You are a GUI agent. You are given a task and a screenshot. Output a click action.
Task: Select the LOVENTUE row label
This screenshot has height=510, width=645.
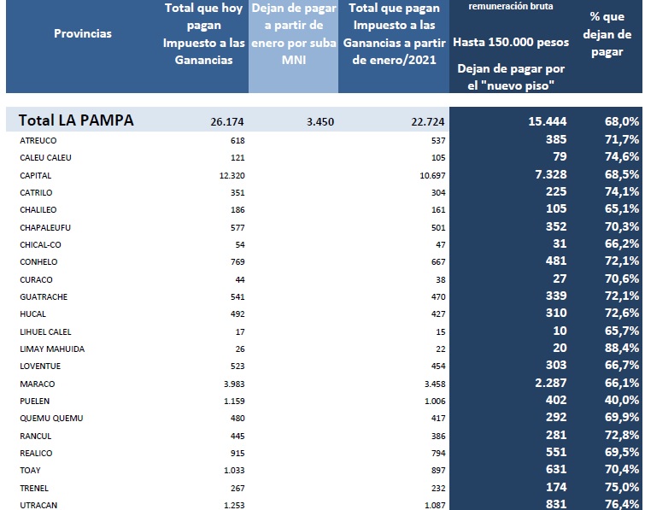pos(40,366)
